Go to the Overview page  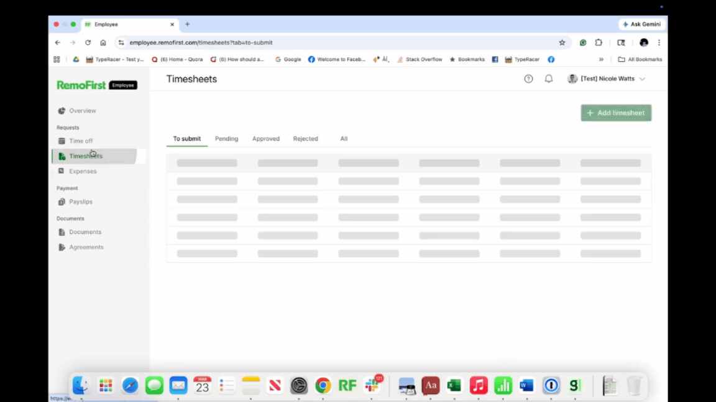pos(81,110)
